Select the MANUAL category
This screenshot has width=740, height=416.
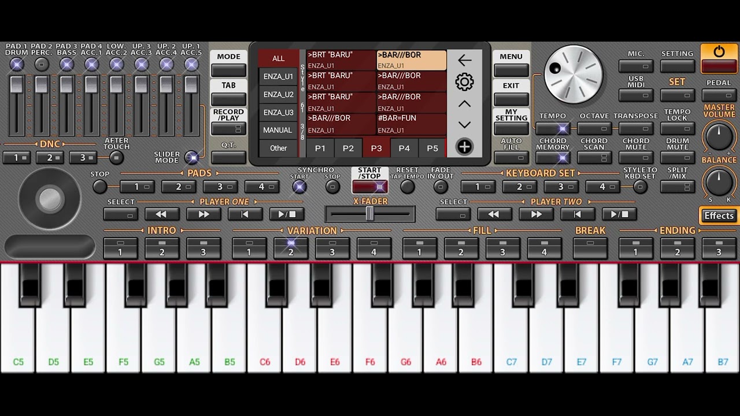[278, 130]
